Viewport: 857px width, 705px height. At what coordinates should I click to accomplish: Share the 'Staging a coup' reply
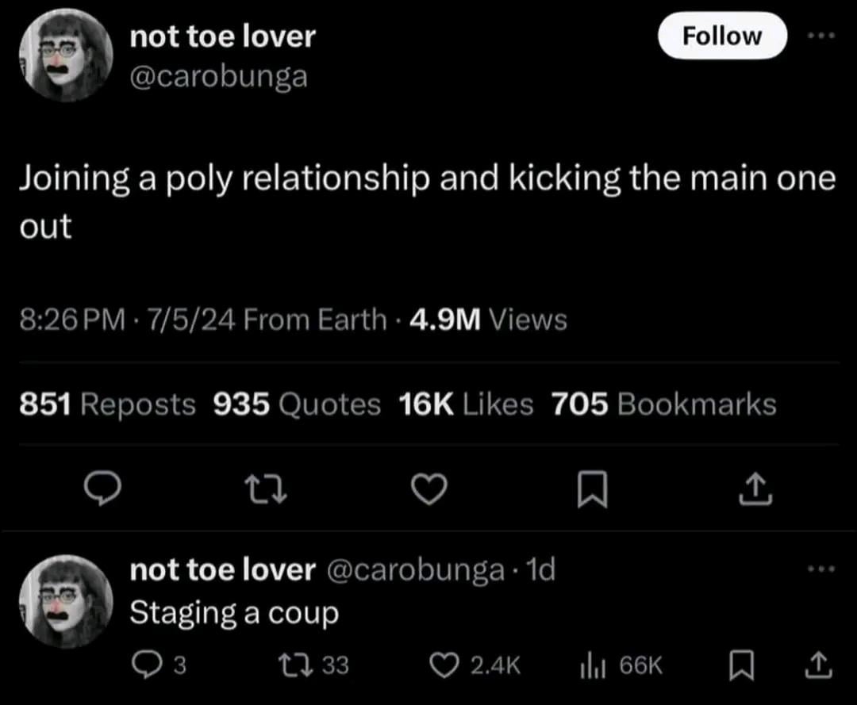818,665
